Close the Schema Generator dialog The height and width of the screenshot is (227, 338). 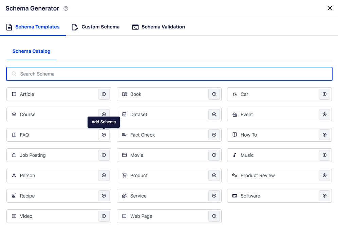click(x=330, y=8)
